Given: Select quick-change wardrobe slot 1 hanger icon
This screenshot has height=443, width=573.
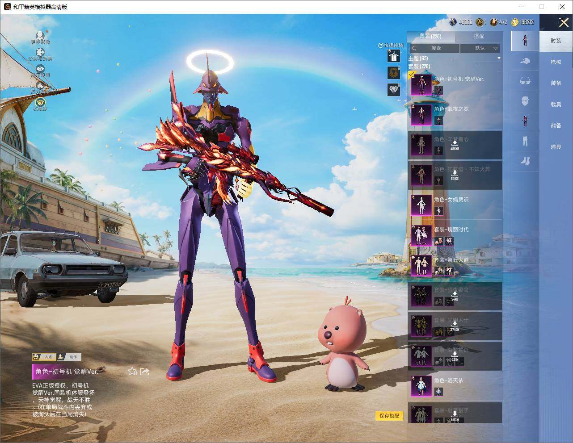Looking at the screenshot, I should coord(393,56).
